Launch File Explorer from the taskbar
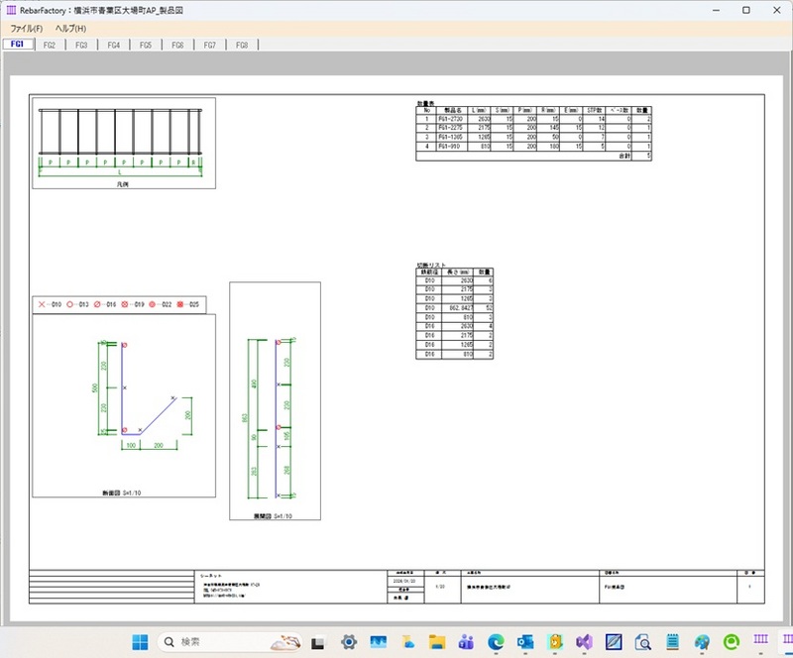793x658 pixels. point(436,641)
